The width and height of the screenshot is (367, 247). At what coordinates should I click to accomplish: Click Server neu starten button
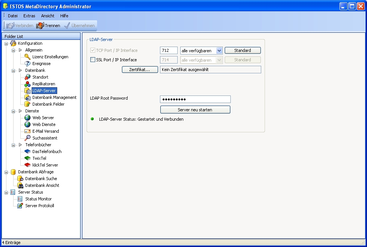click(x=195, y=110)
